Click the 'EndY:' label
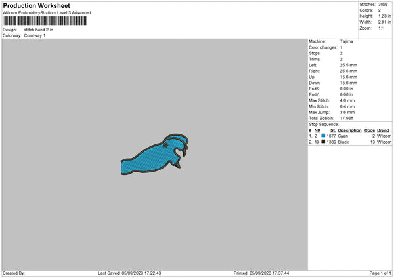 (x=315, y=94)
